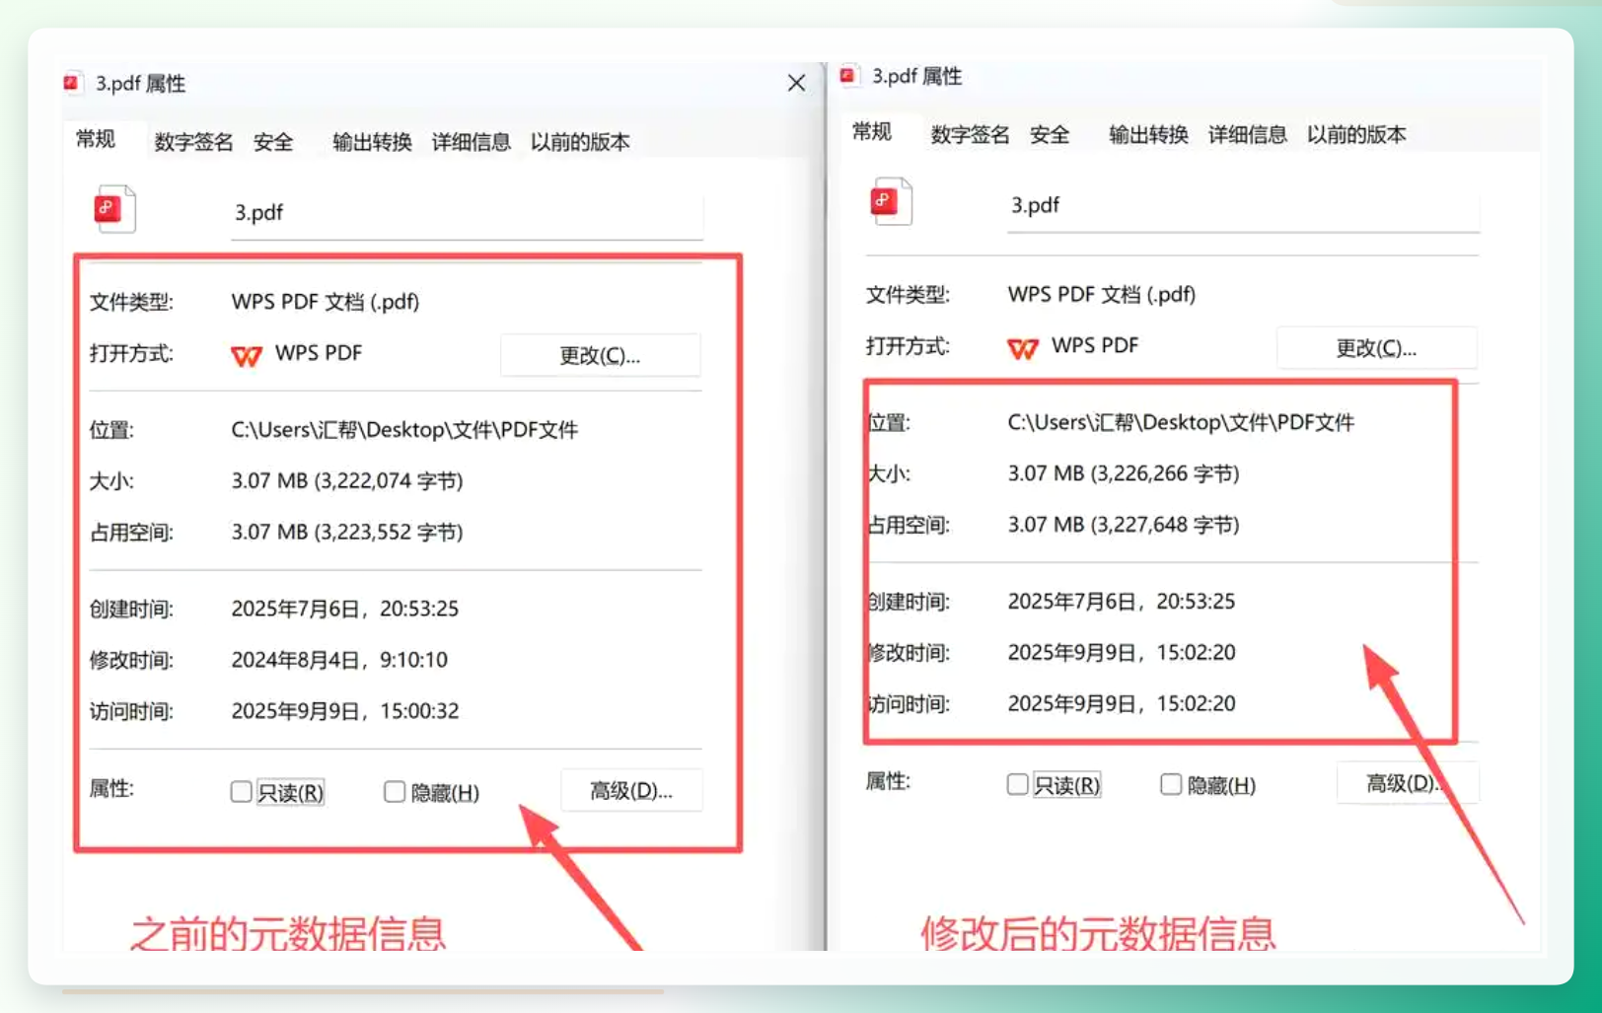Show 详细信息 tab in the right dialog
Image resolution: width=1602 pixels, height=1013 pixels.
[x=1248, y=135]
